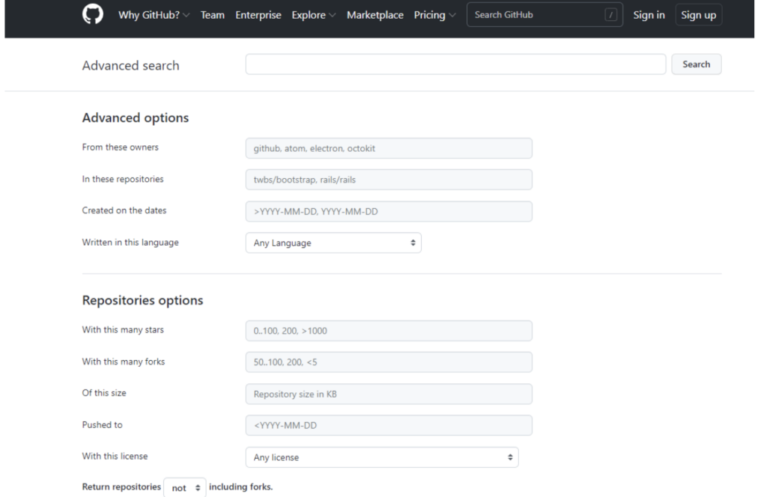This screenshot has height=497, width=770.
Task: Open the Any Language dropdown
Action: click(x=333, y=243)
